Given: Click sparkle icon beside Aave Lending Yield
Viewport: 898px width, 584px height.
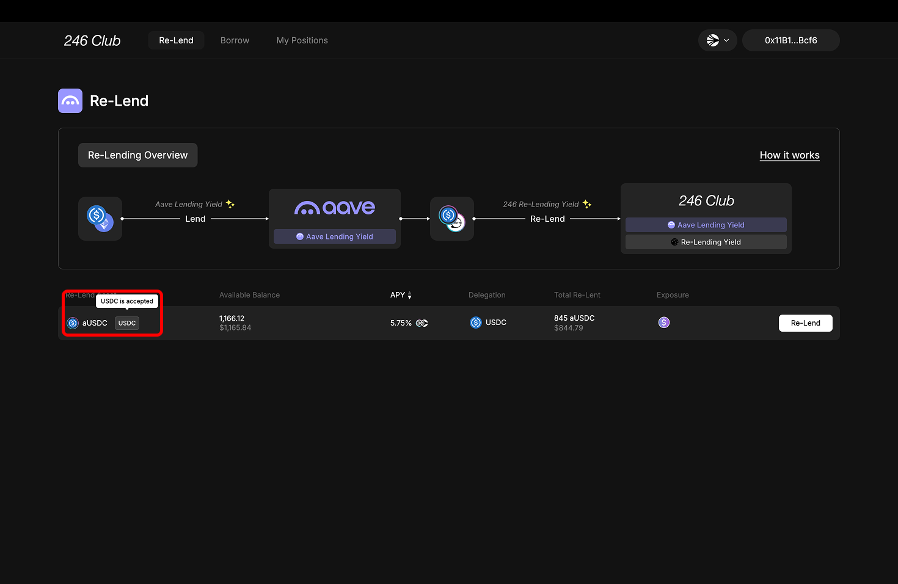Looking at the screenshot, I should [x=230, y=204].
